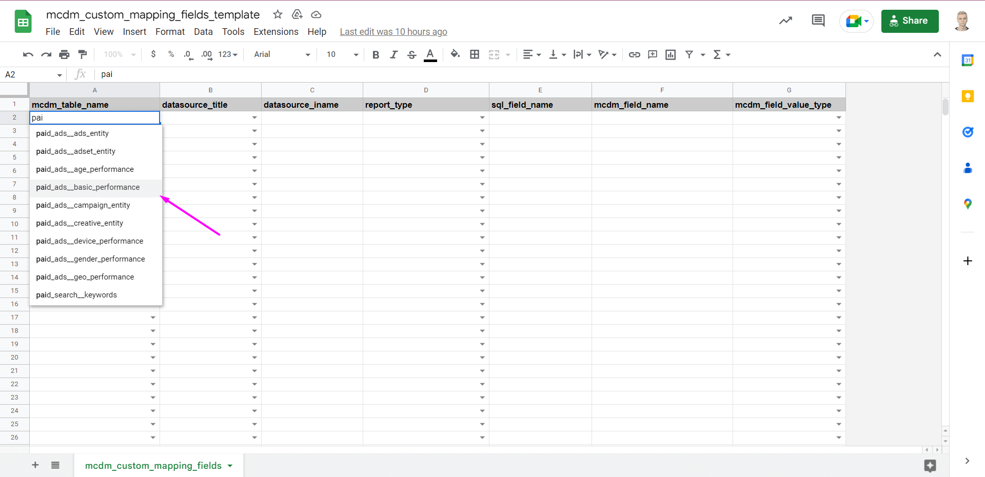985x477 pixels.
Task: Open the comment history
Action: pyautogui.click(x=818, y=21)
